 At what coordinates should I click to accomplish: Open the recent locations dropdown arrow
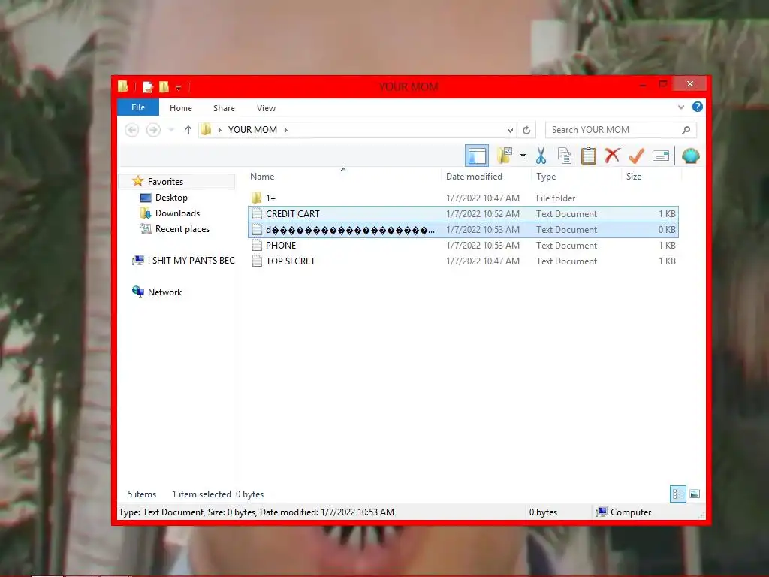(171, 130)
